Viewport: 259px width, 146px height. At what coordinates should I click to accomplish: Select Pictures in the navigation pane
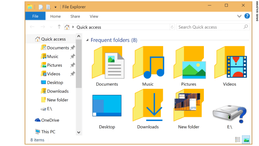[x=51, y=65]
